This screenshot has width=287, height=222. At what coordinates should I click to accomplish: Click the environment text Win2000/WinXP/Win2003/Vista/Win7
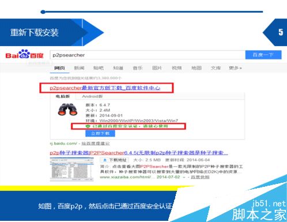pyautogui.click(x=139, y=121)
